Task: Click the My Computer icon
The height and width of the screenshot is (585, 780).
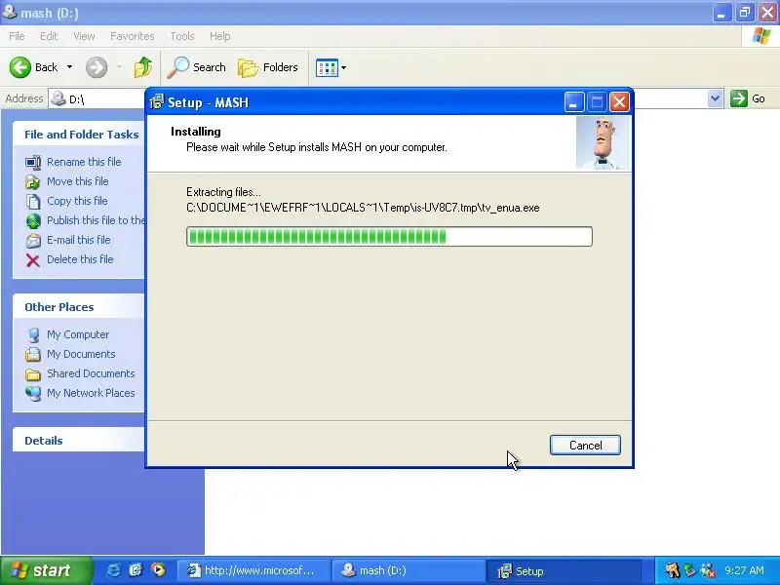Action: pos(33,334)
